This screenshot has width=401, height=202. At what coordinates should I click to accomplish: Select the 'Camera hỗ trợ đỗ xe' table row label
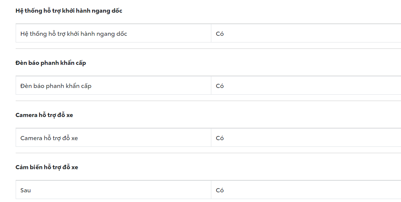pyautogui.click(x=49, y=138)
